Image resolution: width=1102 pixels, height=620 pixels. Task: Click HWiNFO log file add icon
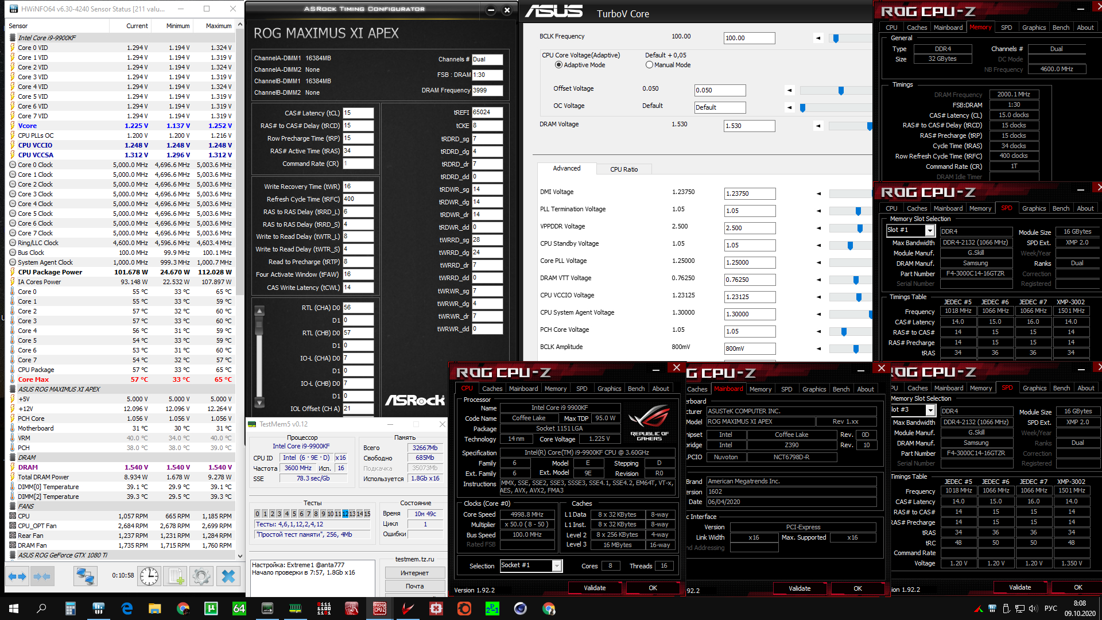coord(176,576)
